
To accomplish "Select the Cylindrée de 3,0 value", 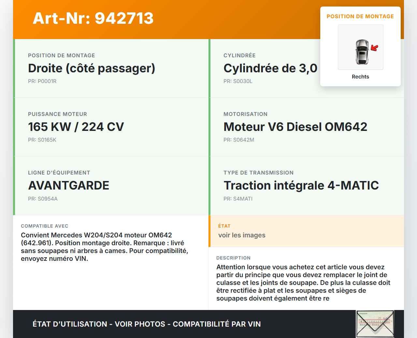I will (270, 68).
